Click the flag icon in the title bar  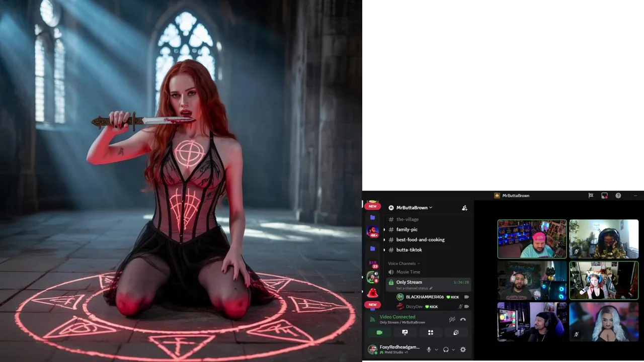(x=591, y=196)
